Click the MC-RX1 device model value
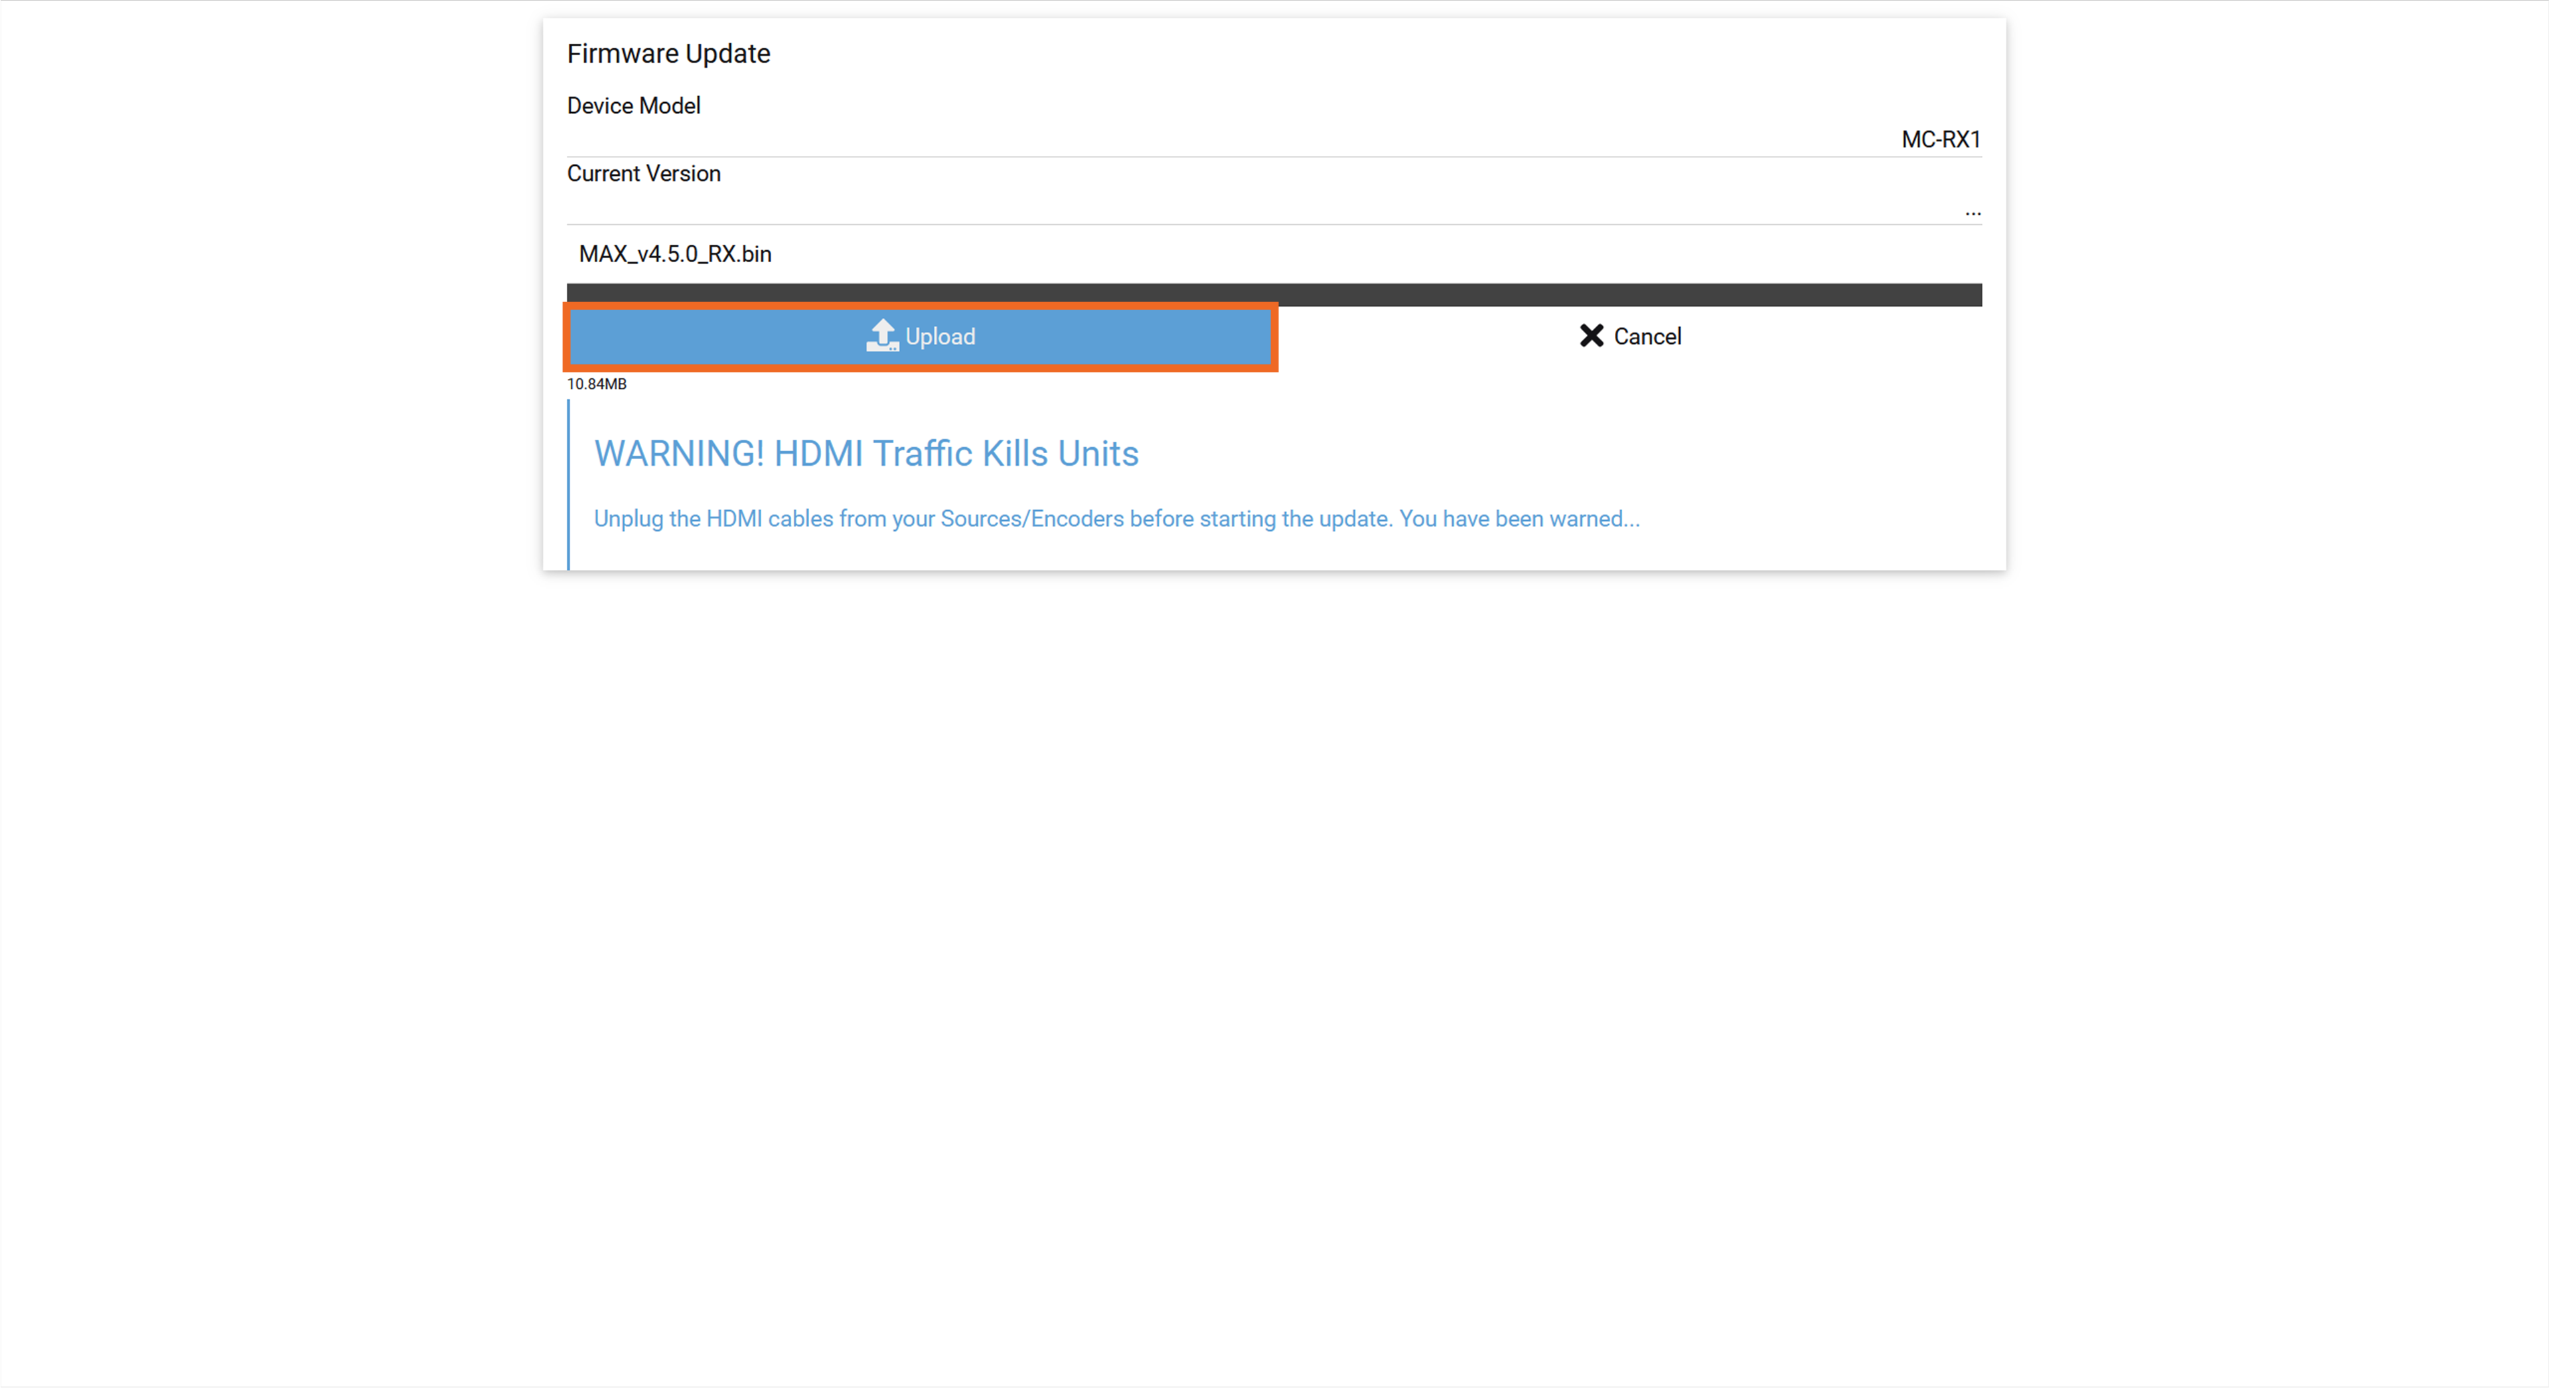This screenshot has height=1388, width=2550. coord(1940,139)
